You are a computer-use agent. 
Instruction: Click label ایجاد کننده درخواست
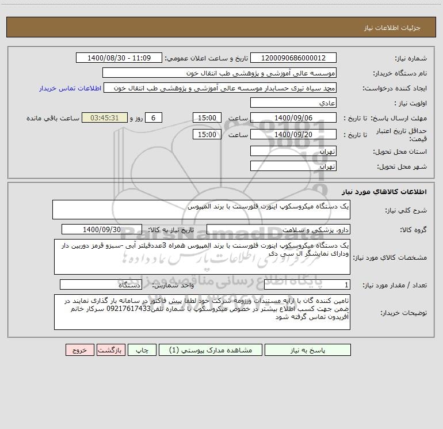tap(395, 88)
